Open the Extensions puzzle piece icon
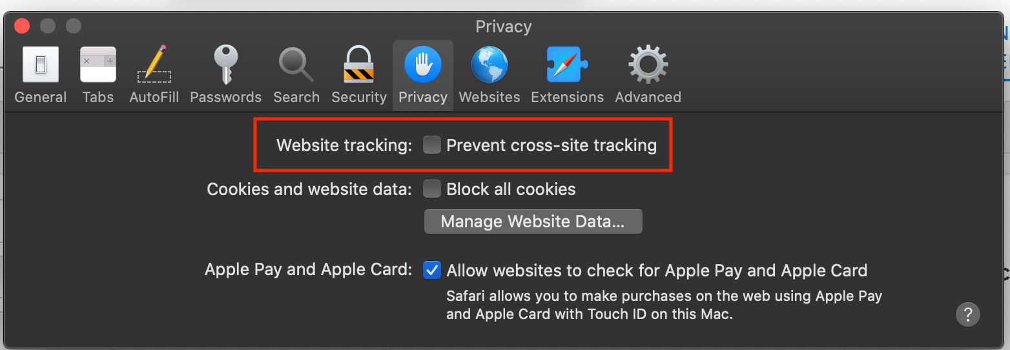This screenshot has height=350, width=1010. click(x=567, y=65)
